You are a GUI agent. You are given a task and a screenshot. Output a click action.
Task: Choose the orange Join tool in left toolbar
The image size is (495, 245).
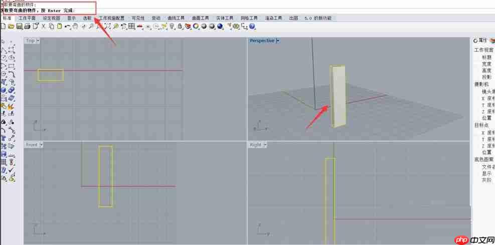point(3,108)
